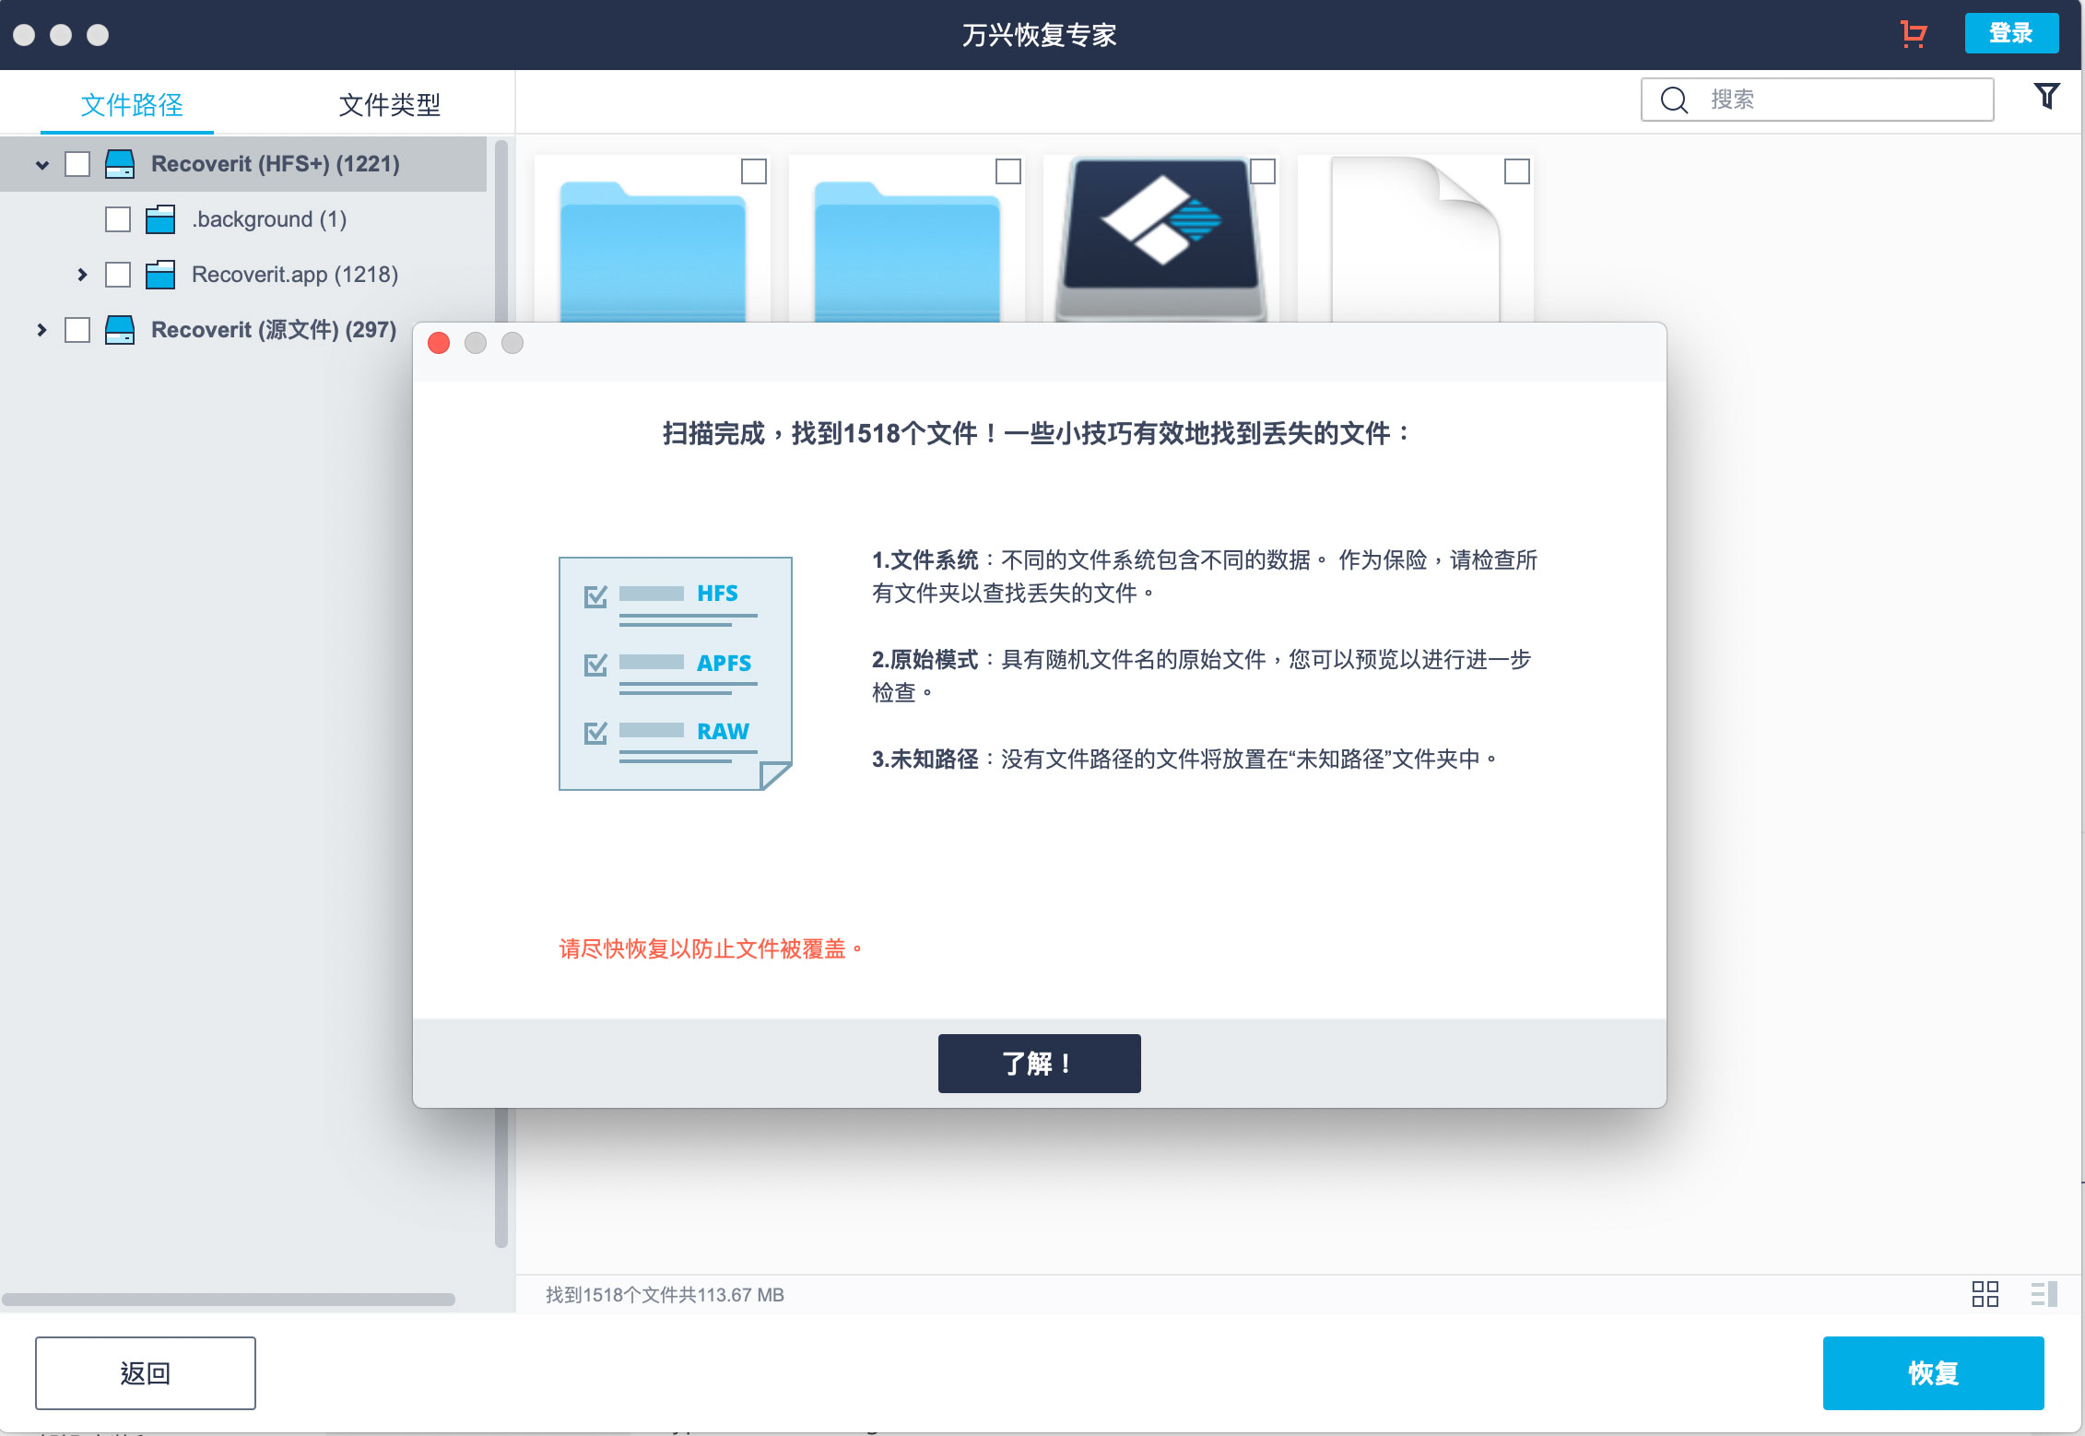Click the Recoverit (HFS+) drive icon
The height and width of the screenshot is (1436, 2085).
pyautogui.click(x=120, y=164)
